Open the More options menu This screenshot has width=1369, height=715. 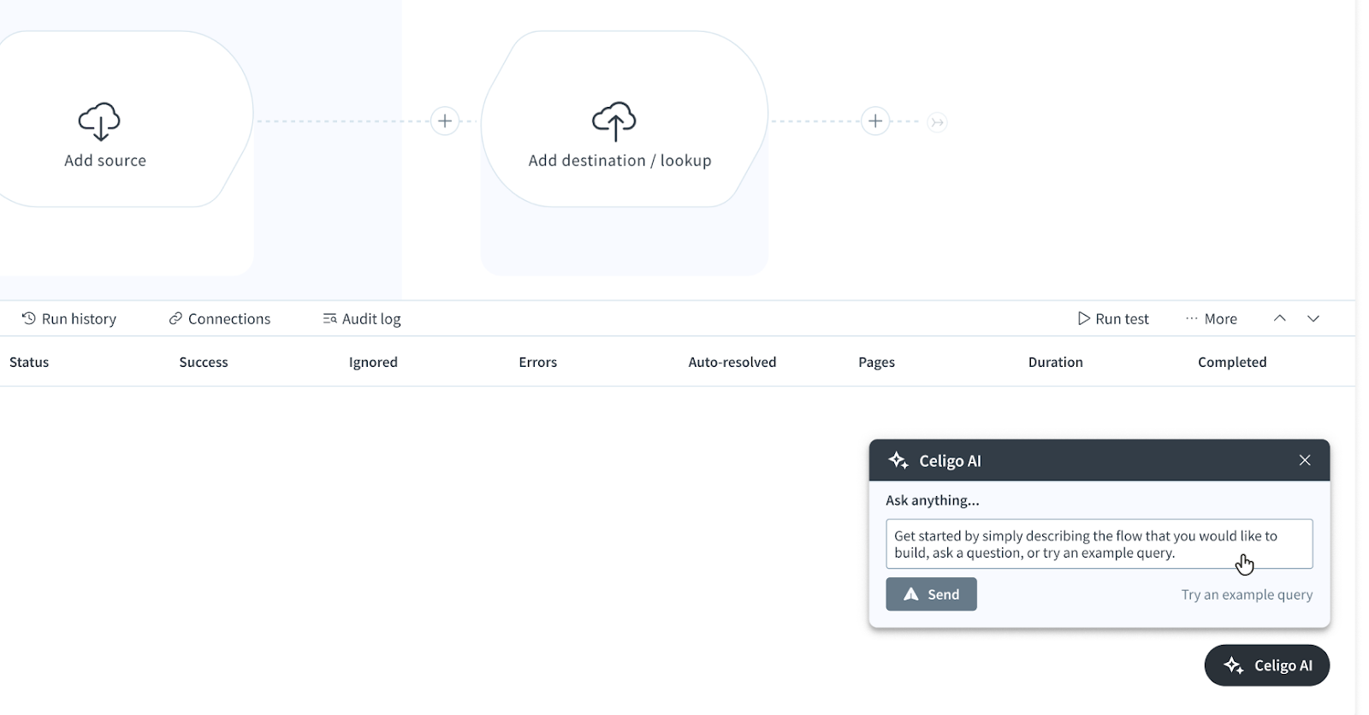(x=1211, y=319)
